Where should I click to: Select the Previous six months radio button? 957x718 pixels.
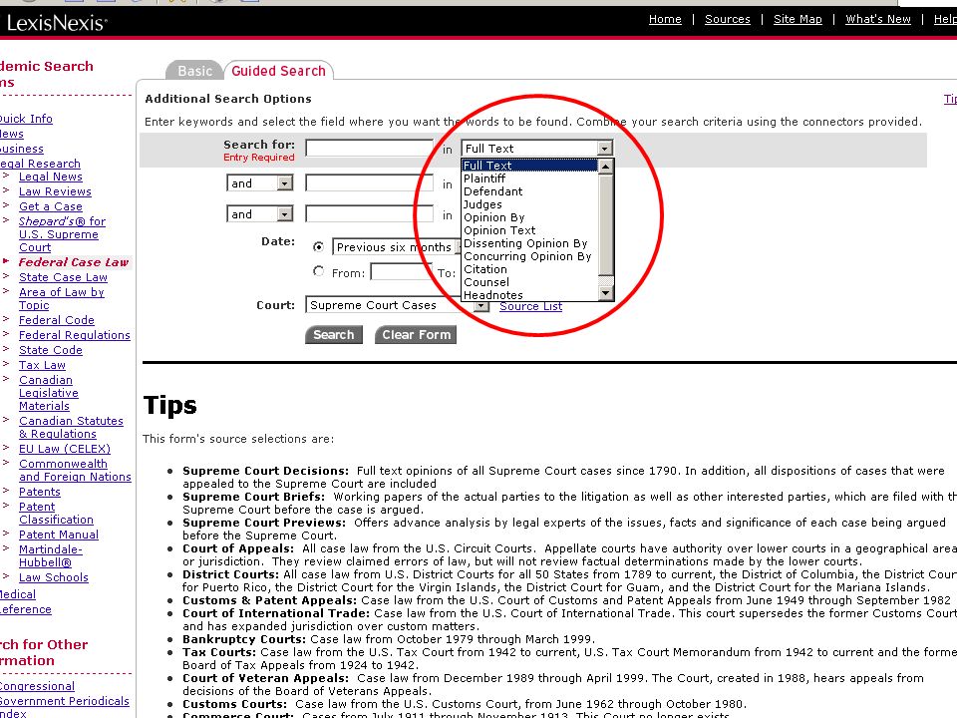[318, 246]
